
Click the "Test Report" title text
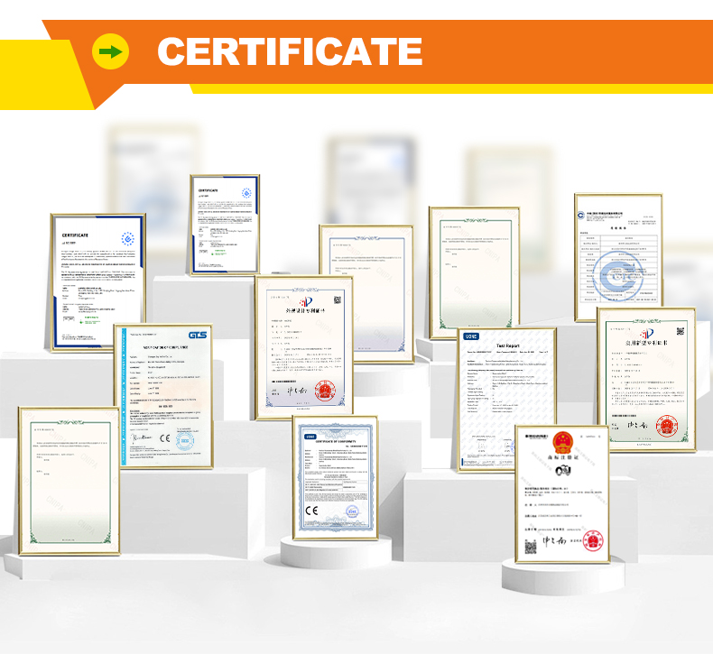point(507,345)
